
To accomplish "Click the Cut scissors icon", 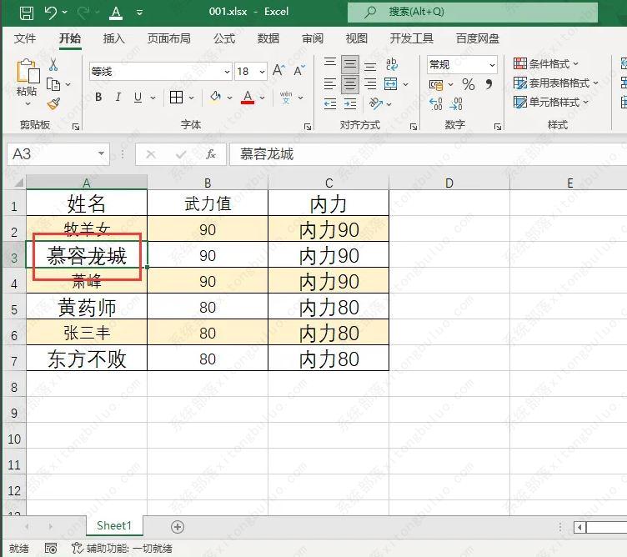I will click(54, 65).
